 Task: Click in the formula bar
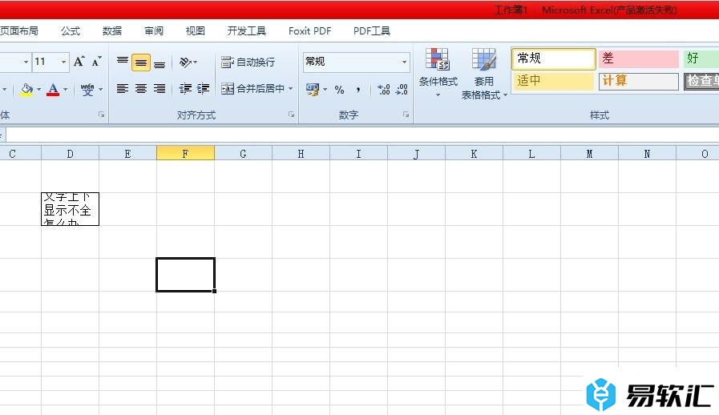[x=362, y=135]
